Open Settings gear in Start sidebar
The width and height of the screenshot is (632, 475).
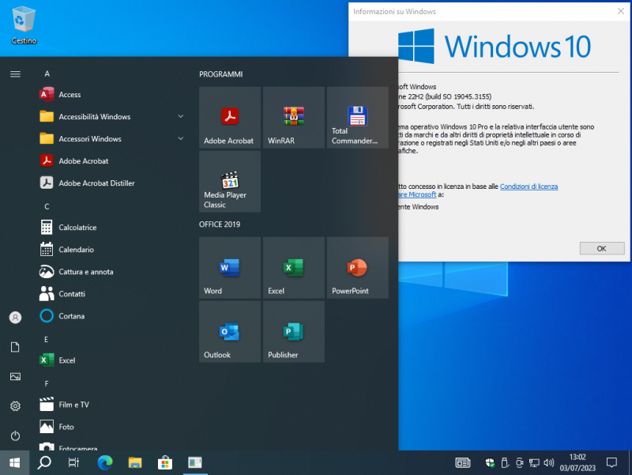click(x=15, y=406)
